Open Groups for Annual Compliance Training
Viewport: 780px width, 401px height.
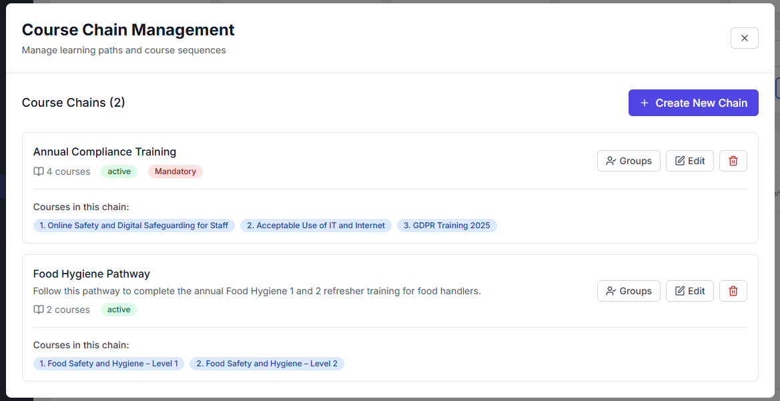point(629,161)
